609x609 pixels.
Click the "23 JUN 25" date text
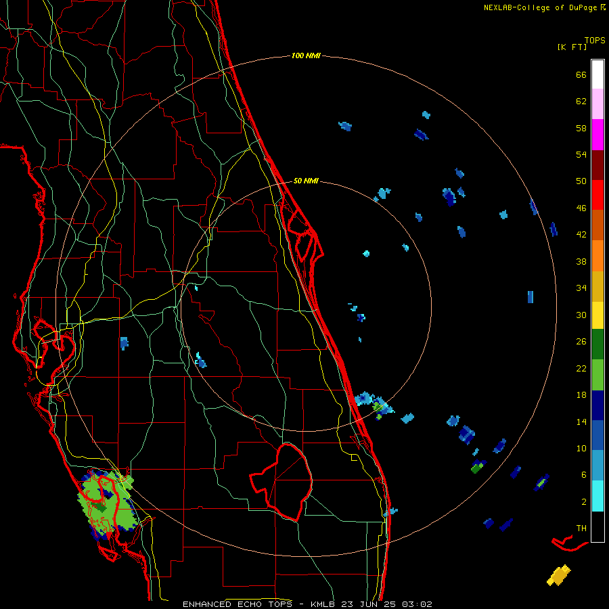pos(369,604)
